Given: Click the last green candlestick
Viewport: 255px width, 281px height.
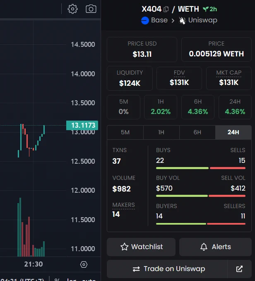Looking at the screenshot, I should (44, 130).
